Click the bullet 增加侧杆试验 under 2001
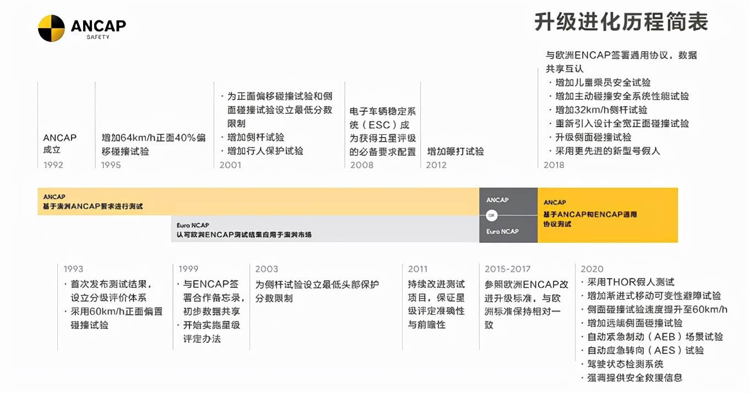The width and height of the screenshot is (749, 393). [x=252, y=137]
